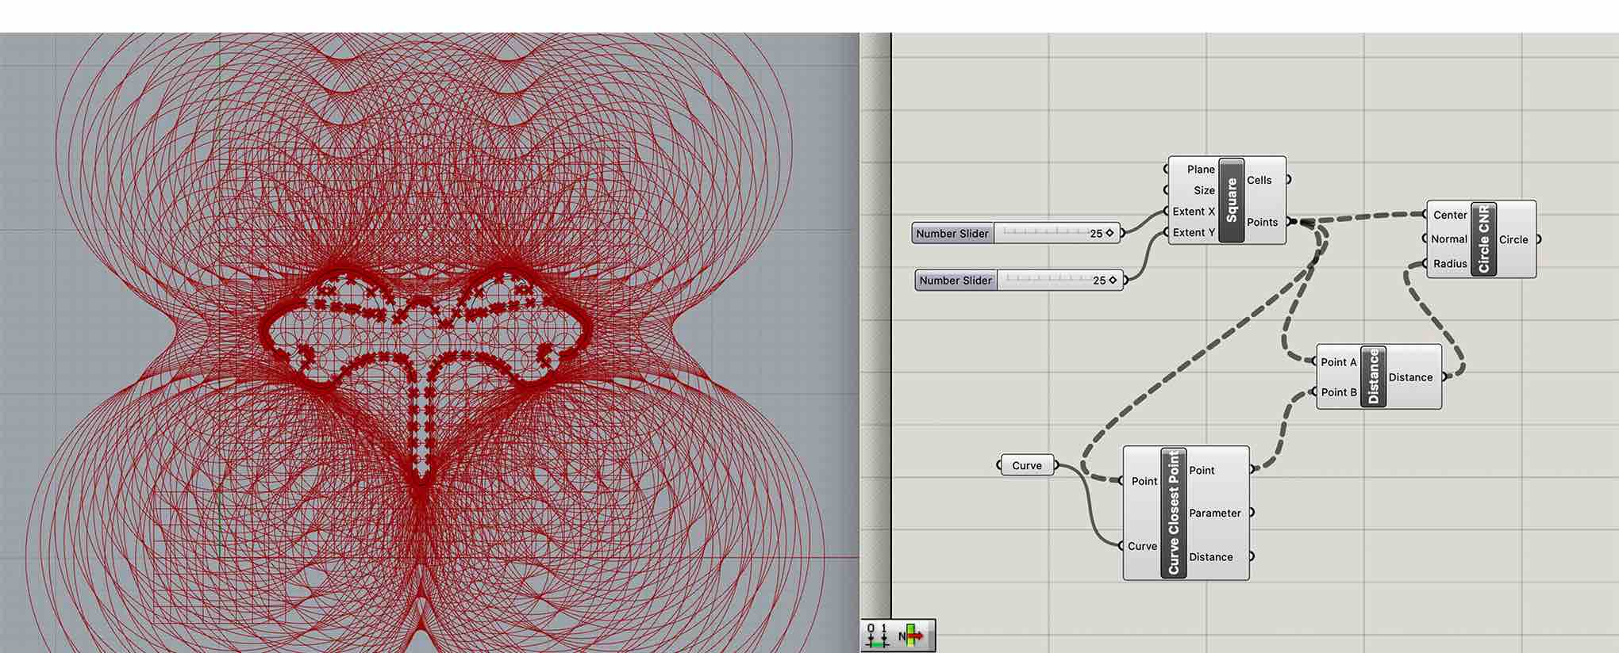Select the Curve Closest Point component title
The height and width of the screenshot is (653, 1619).
(x=1173, y=513)
